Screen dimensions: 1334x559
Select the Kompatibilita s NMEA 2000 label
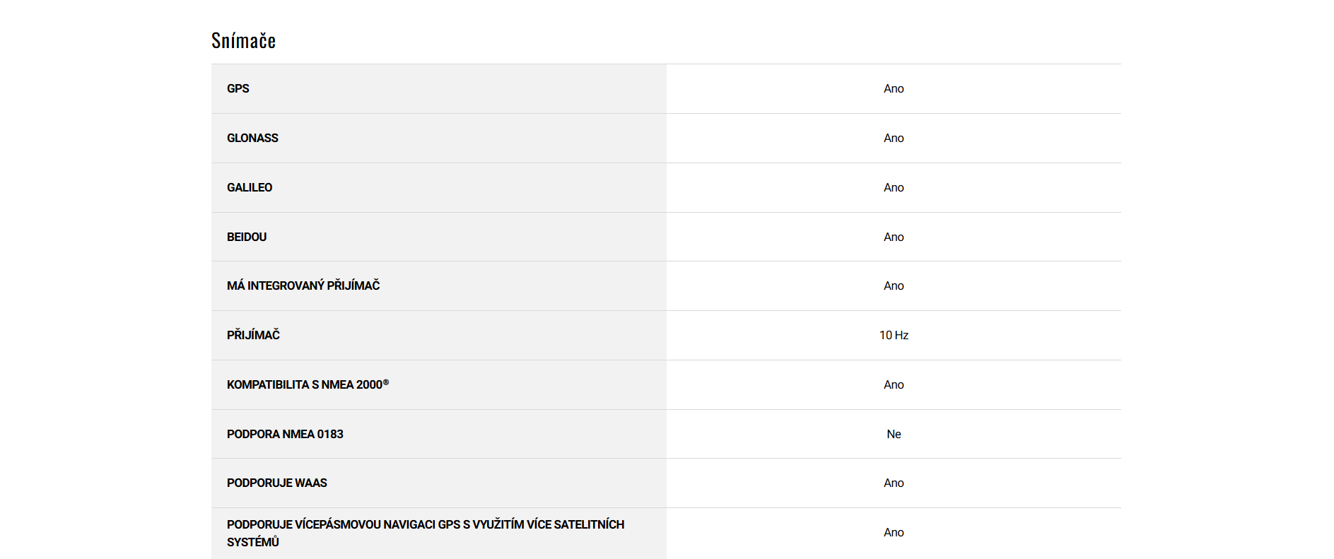[308, 385]
